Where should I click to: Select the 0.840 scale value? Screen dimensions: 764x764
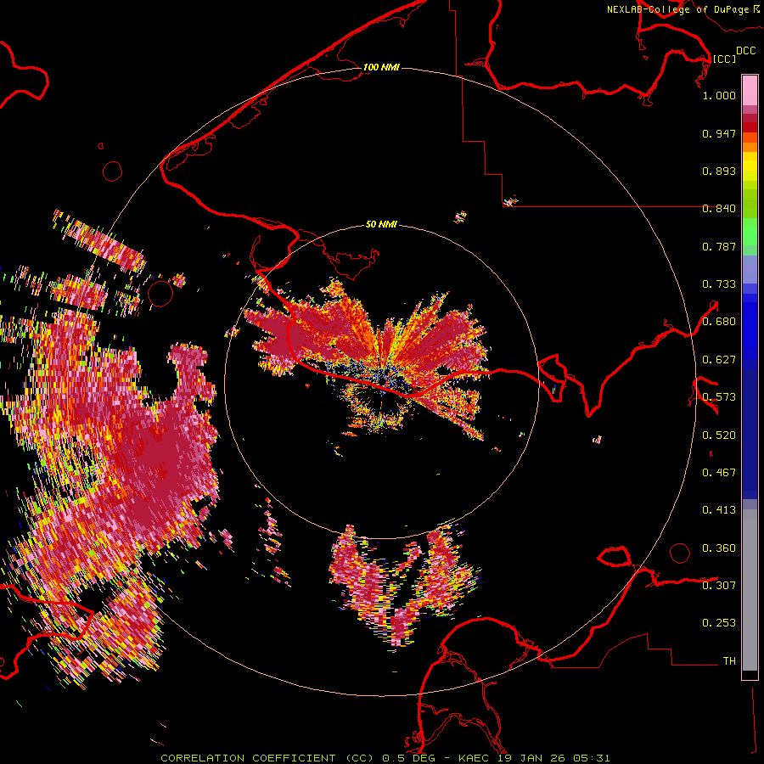719,209
